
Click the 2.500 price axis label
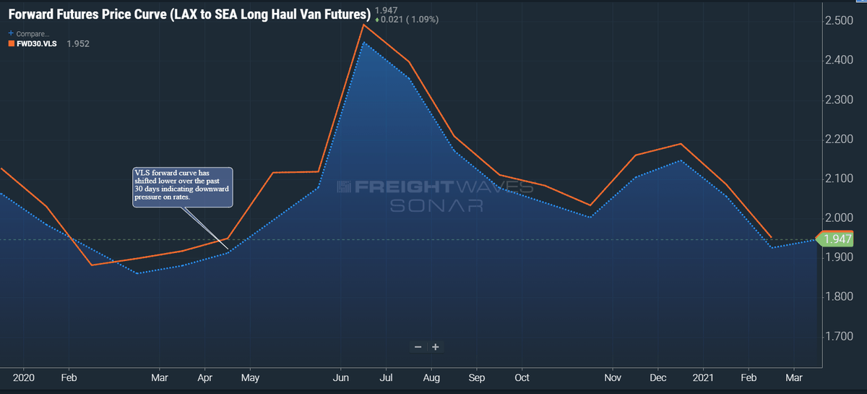[842, 20]
